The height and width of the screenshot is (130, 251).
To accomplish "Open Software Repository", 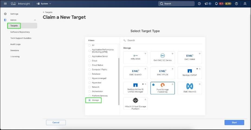I will coord(20,32).
